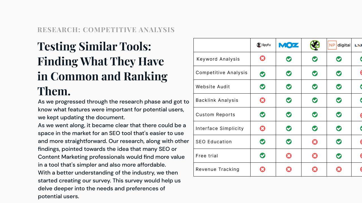Select the Interface Simplicity row label
Viewport: 362px width, 203px height.
click(x=220, y=128)
